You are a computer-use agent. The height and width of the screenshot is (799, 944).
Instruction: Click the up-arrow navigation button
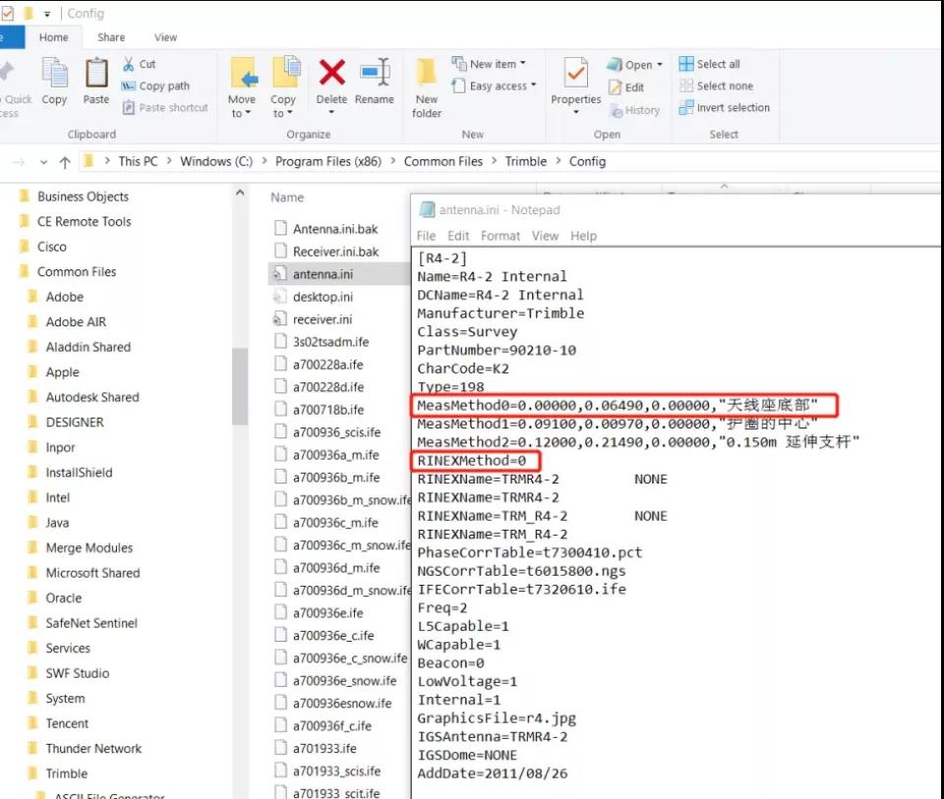pos(65,162)
